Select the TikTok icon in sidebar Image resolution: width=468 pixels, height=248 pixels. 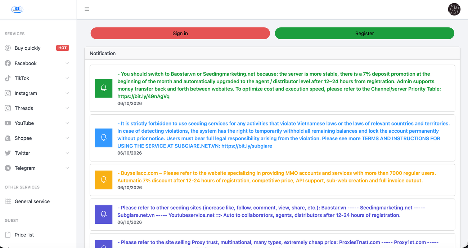(x=8, y=78)
